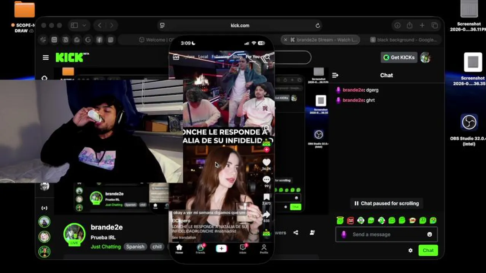
Task: Open the Google favorite bookmark icon
Action: [x=88, y=40]
